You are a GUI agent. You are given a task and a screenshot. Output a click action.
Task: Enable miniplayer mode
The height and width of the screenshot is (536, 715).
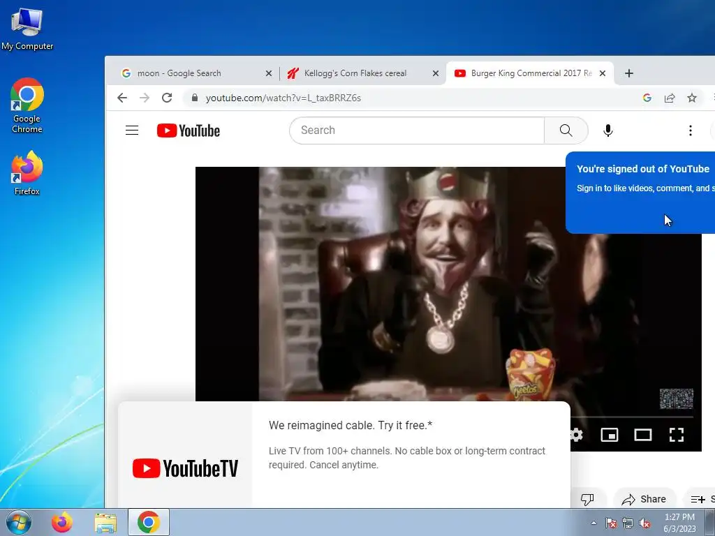610,435
